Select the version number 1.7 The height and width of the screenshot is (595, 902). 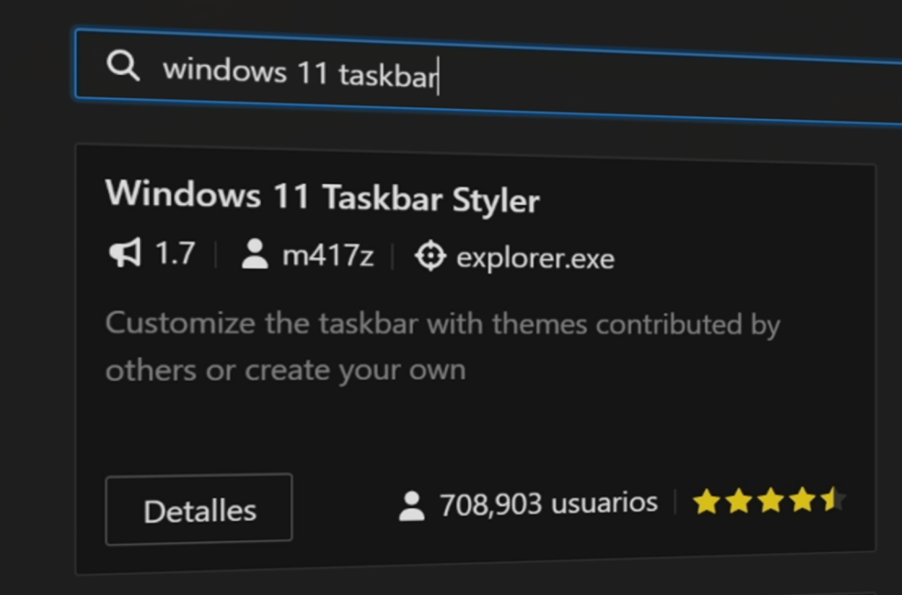pos(175,253)
